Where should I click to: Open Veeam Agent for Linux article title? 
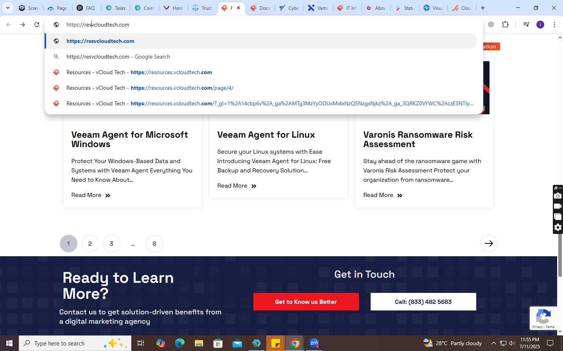coord(266,135)
